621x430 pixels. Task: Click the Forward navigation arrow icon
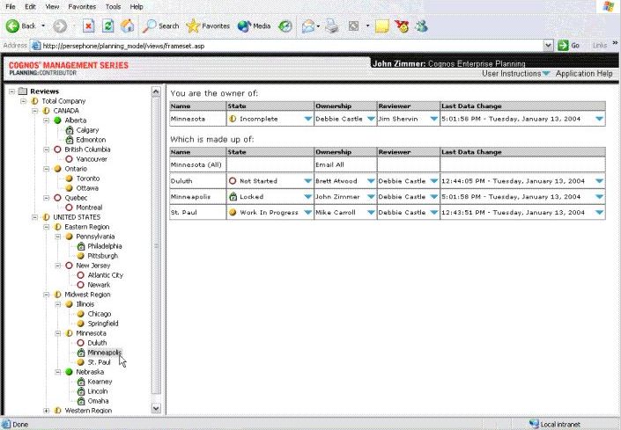coord(60,26)
